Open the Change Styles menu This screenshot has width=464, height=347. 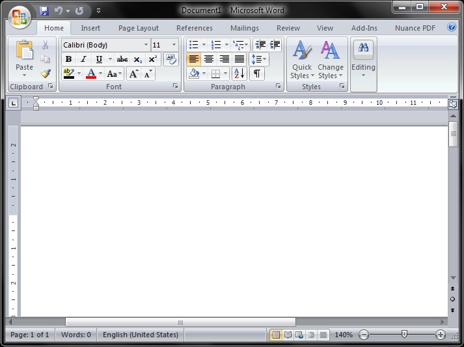pos(330,59)
